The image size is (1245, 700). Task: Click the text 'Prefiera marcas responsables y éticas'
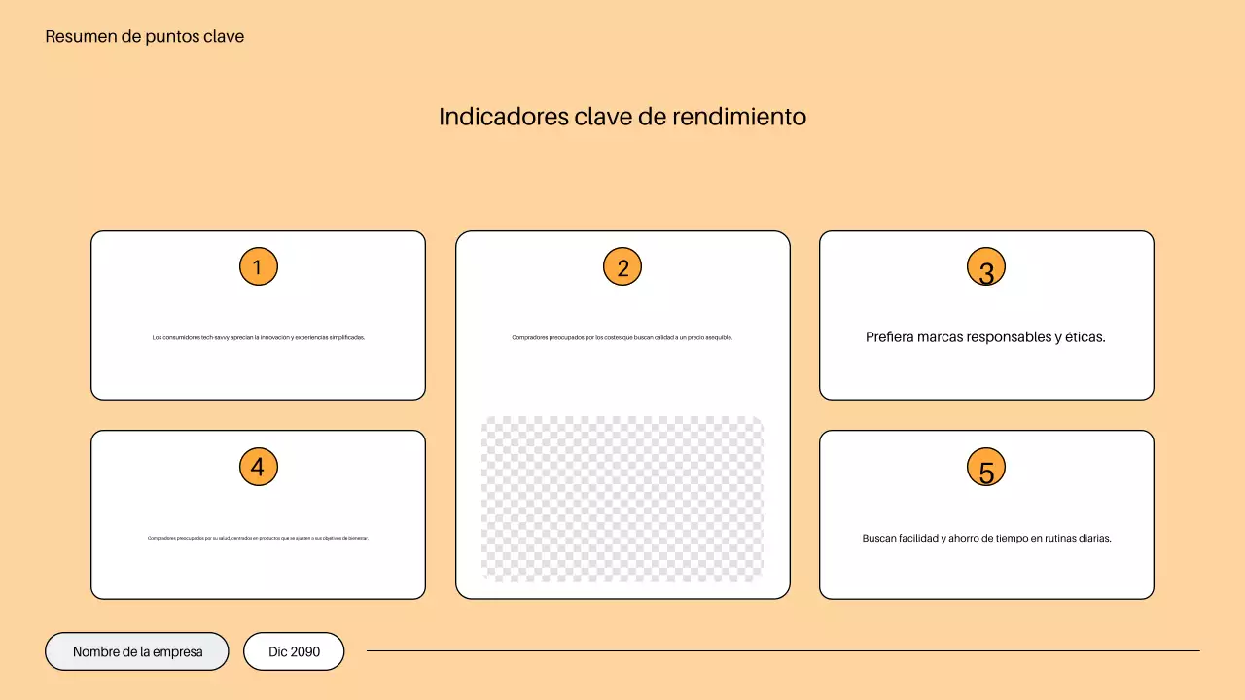click(x=985, y=337)
